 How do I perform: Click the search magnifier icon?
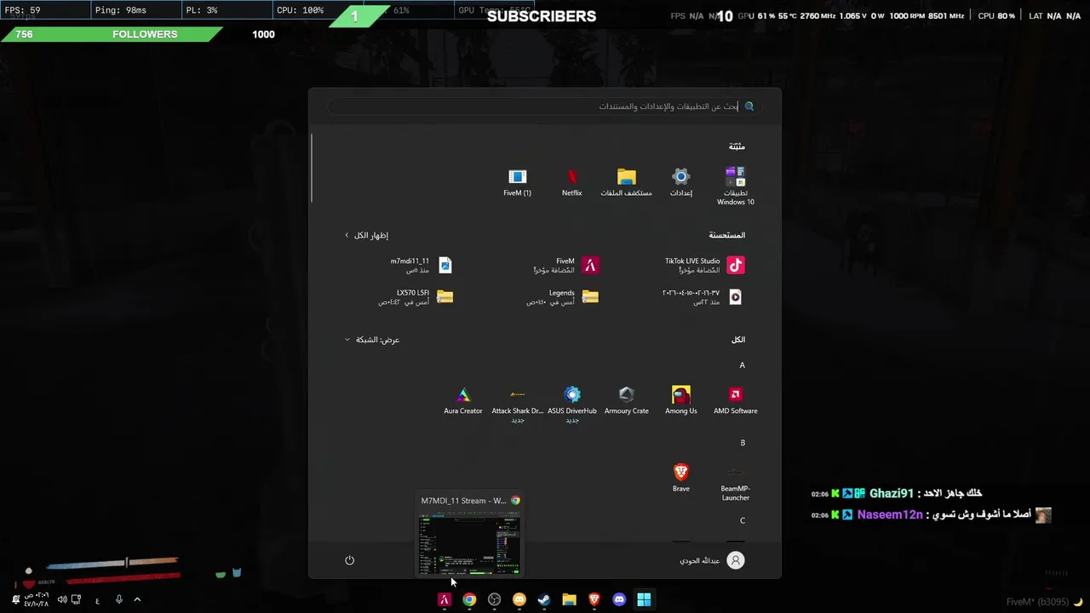(x=749, y=106)
